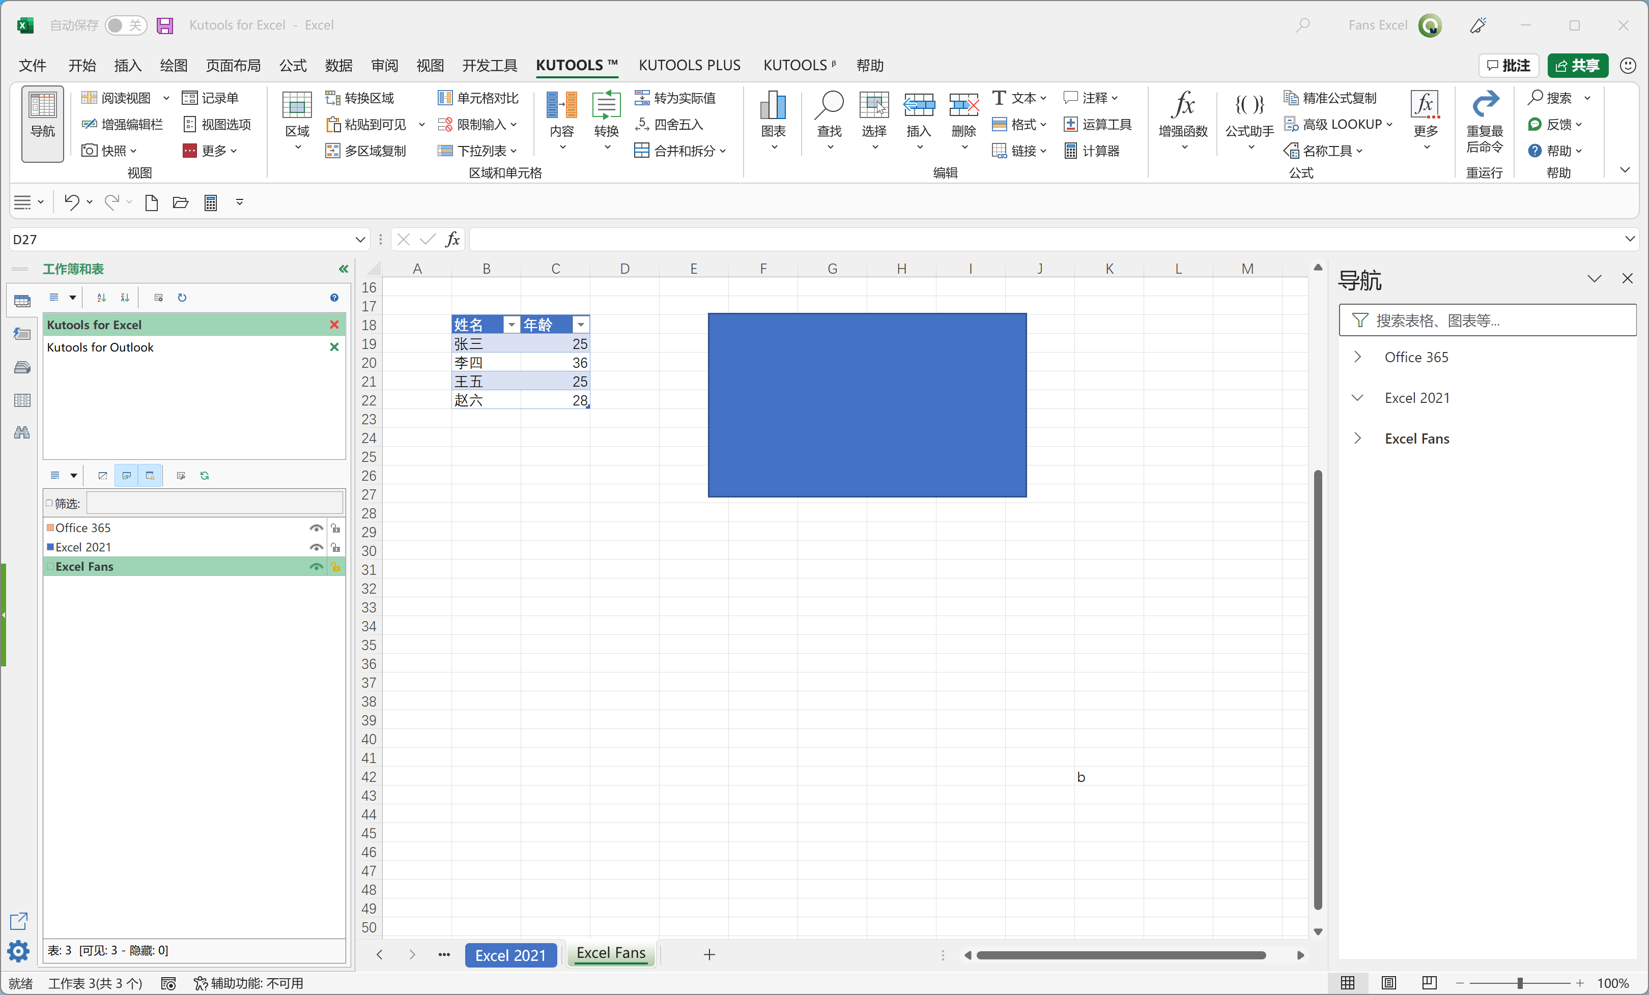
Task: Open the Name Box dropdown arrow
Action: click(x=360, y=240)
